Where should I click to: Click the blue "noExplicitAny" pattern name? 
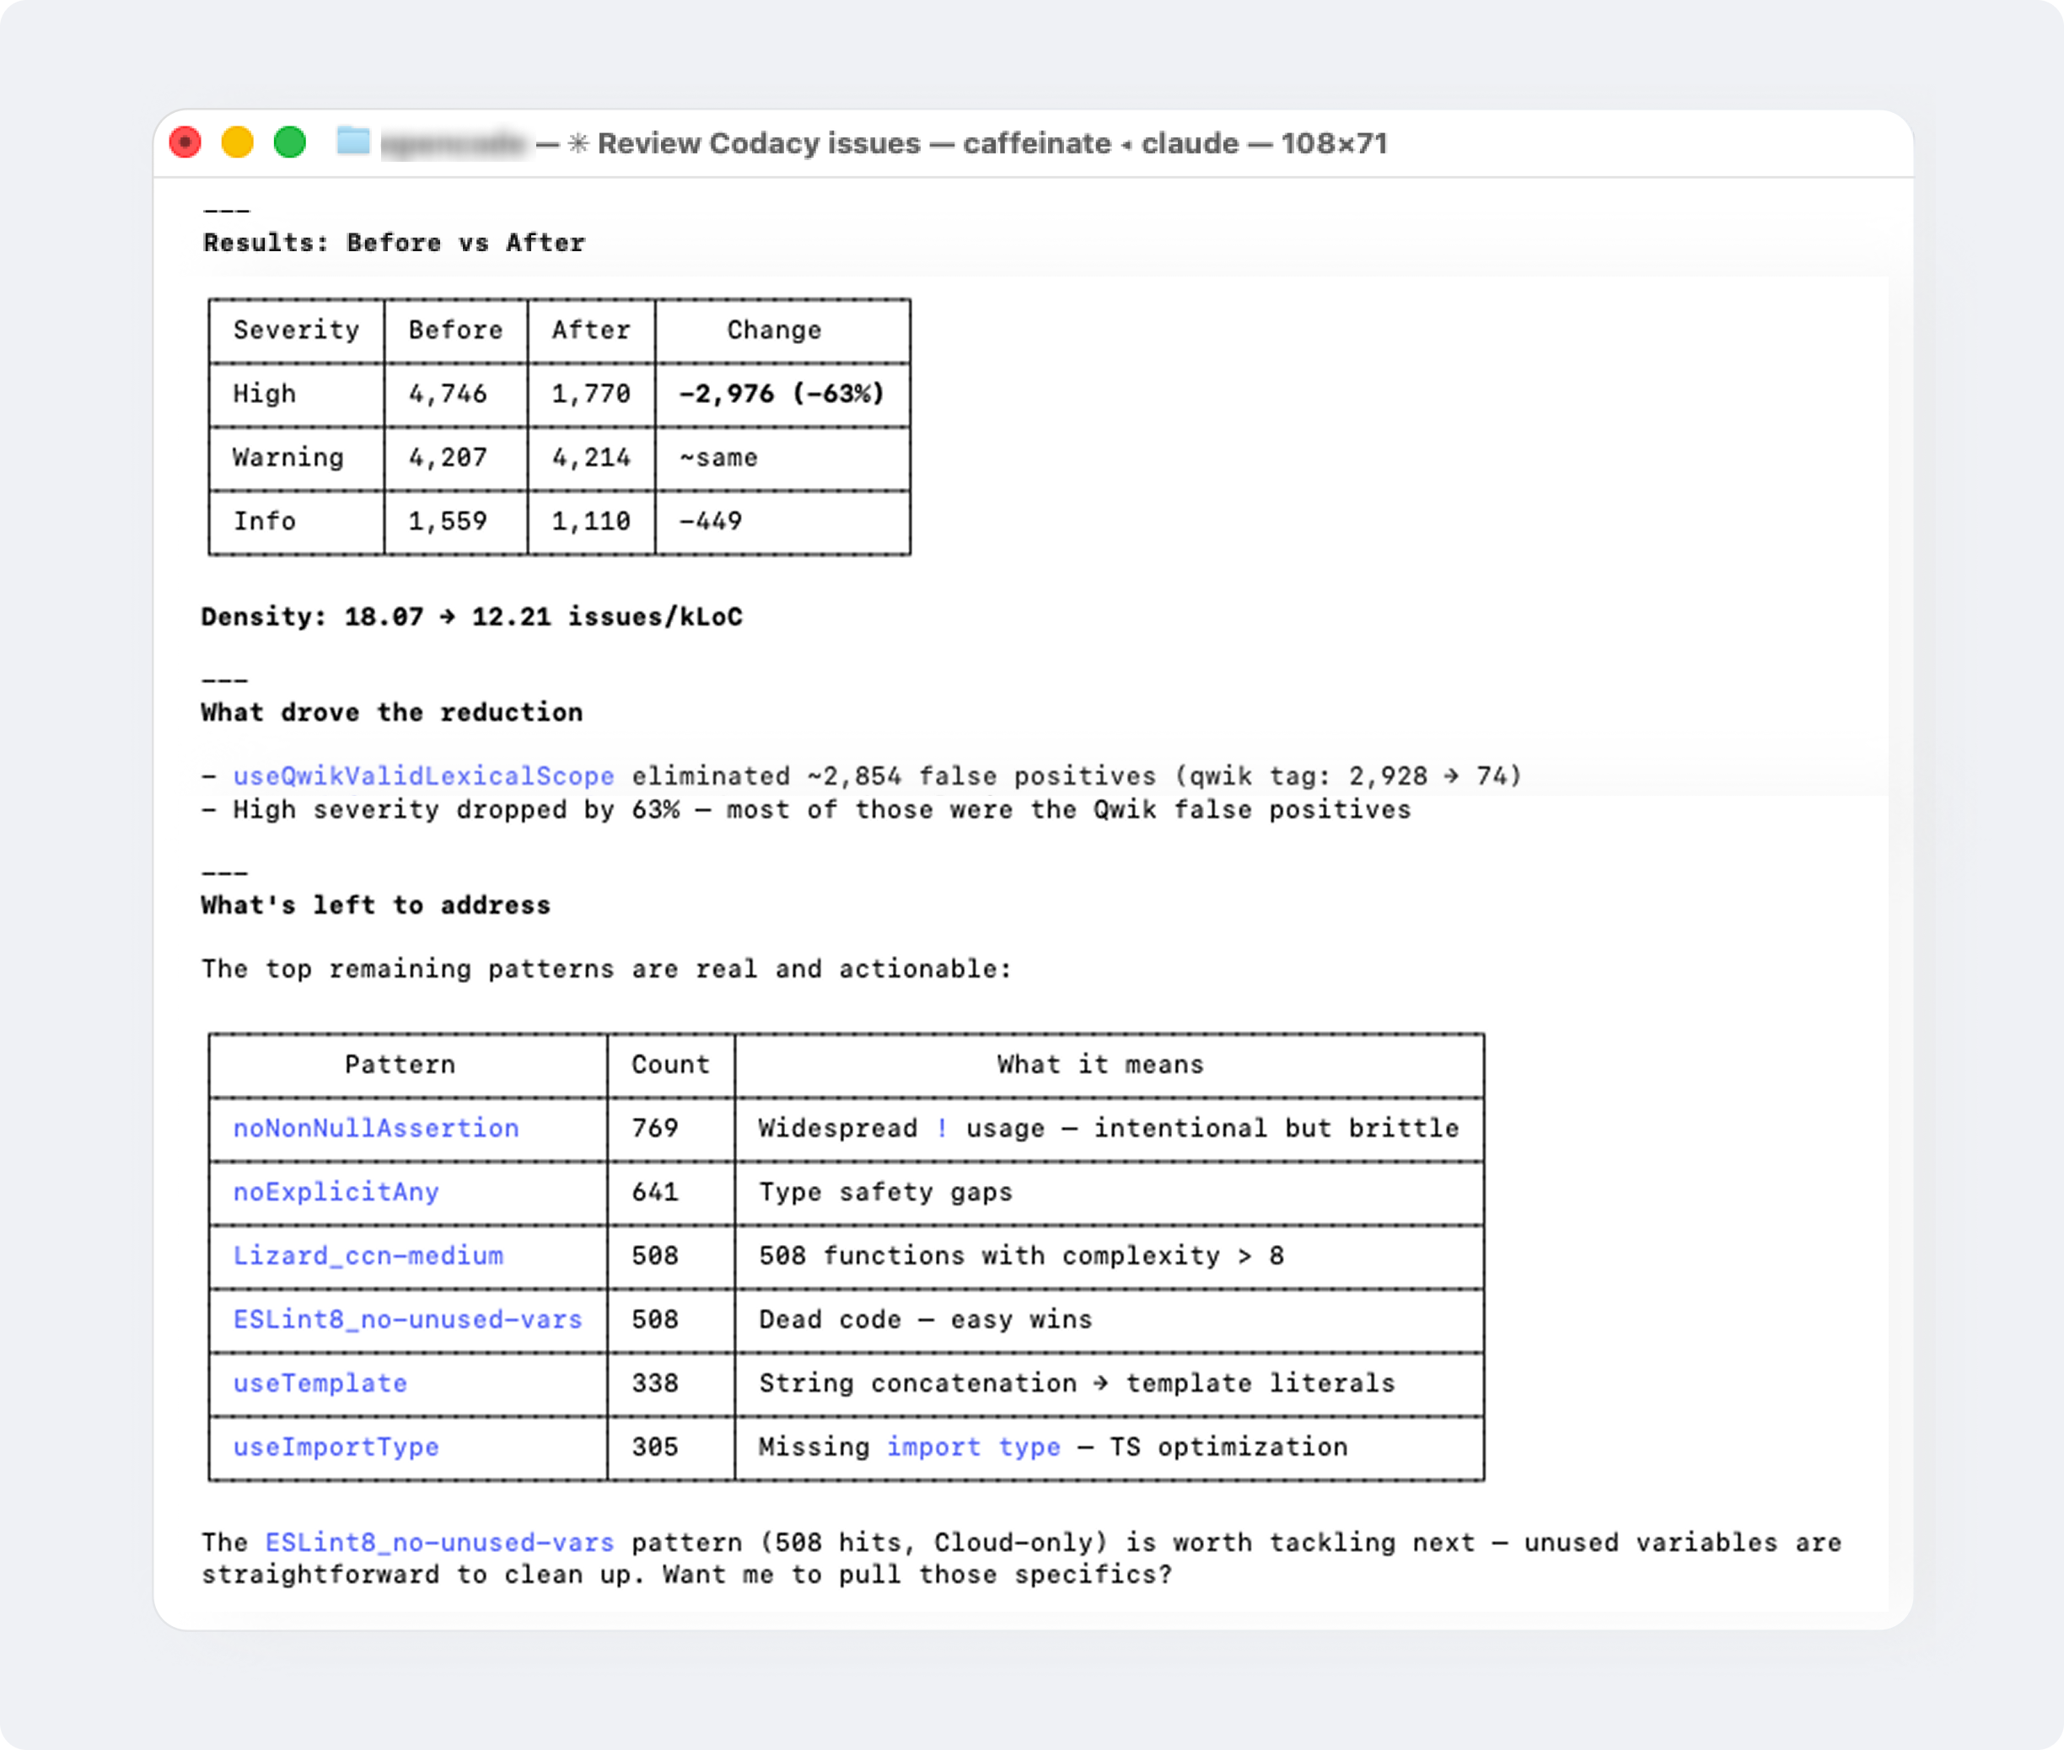pyautogui.click(x=336, y=1191)
